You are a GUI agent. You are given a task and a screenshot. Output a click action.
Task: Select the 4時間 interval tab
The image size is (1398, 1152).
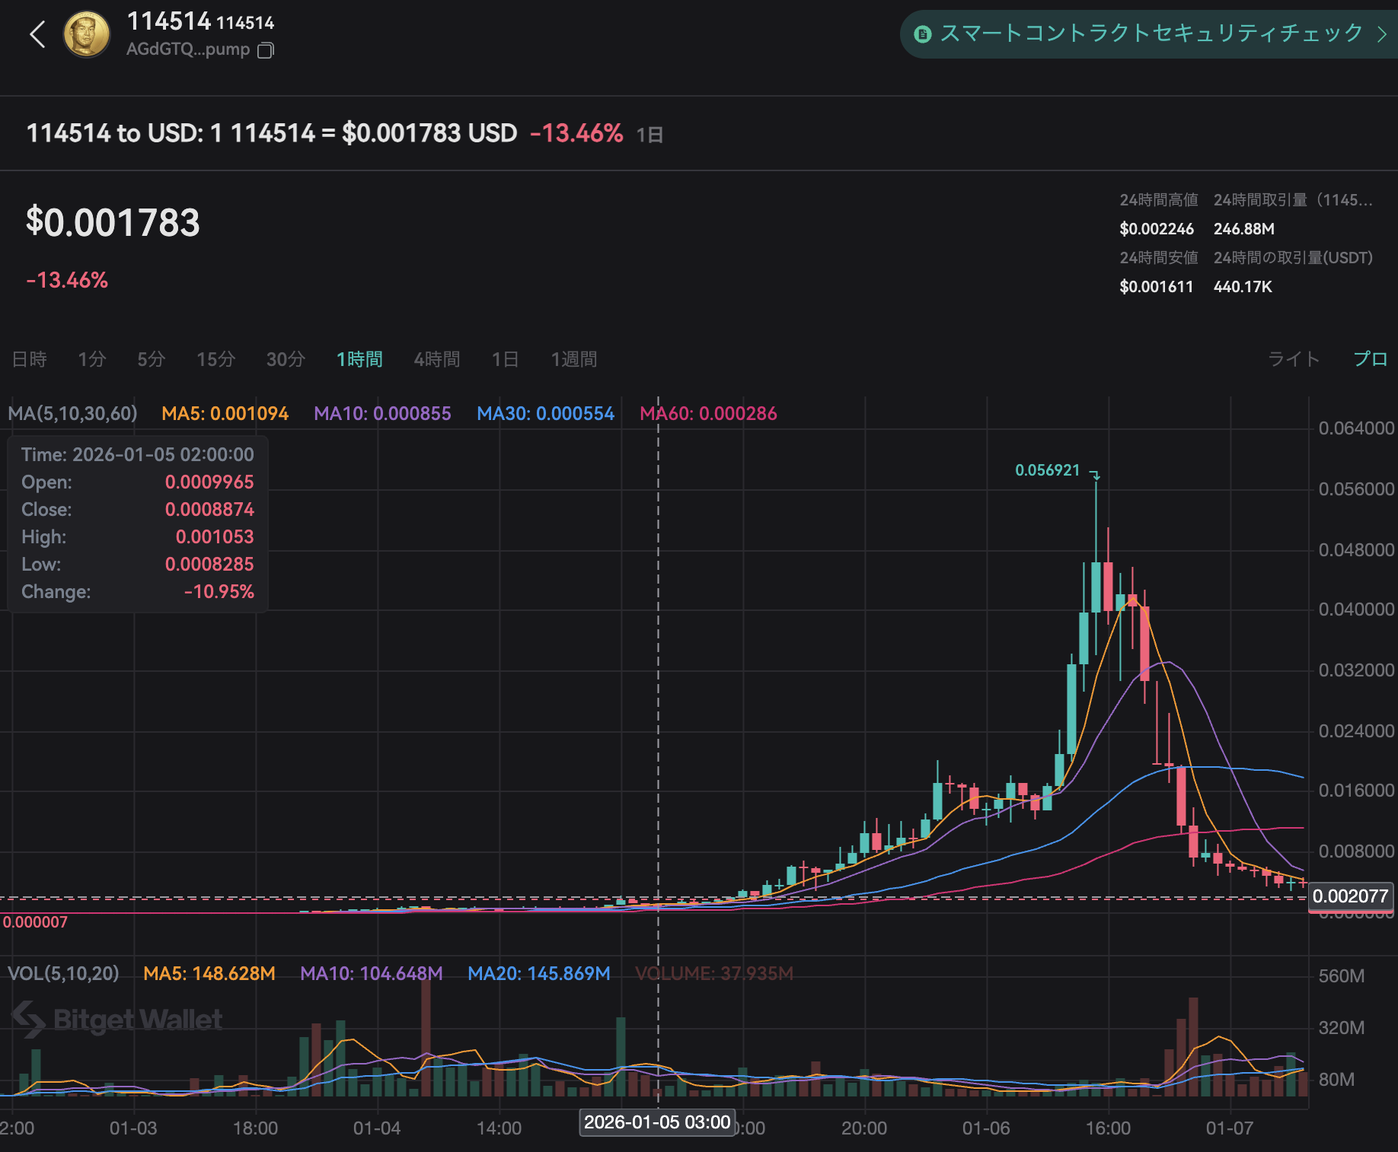[x=436, y=359]
